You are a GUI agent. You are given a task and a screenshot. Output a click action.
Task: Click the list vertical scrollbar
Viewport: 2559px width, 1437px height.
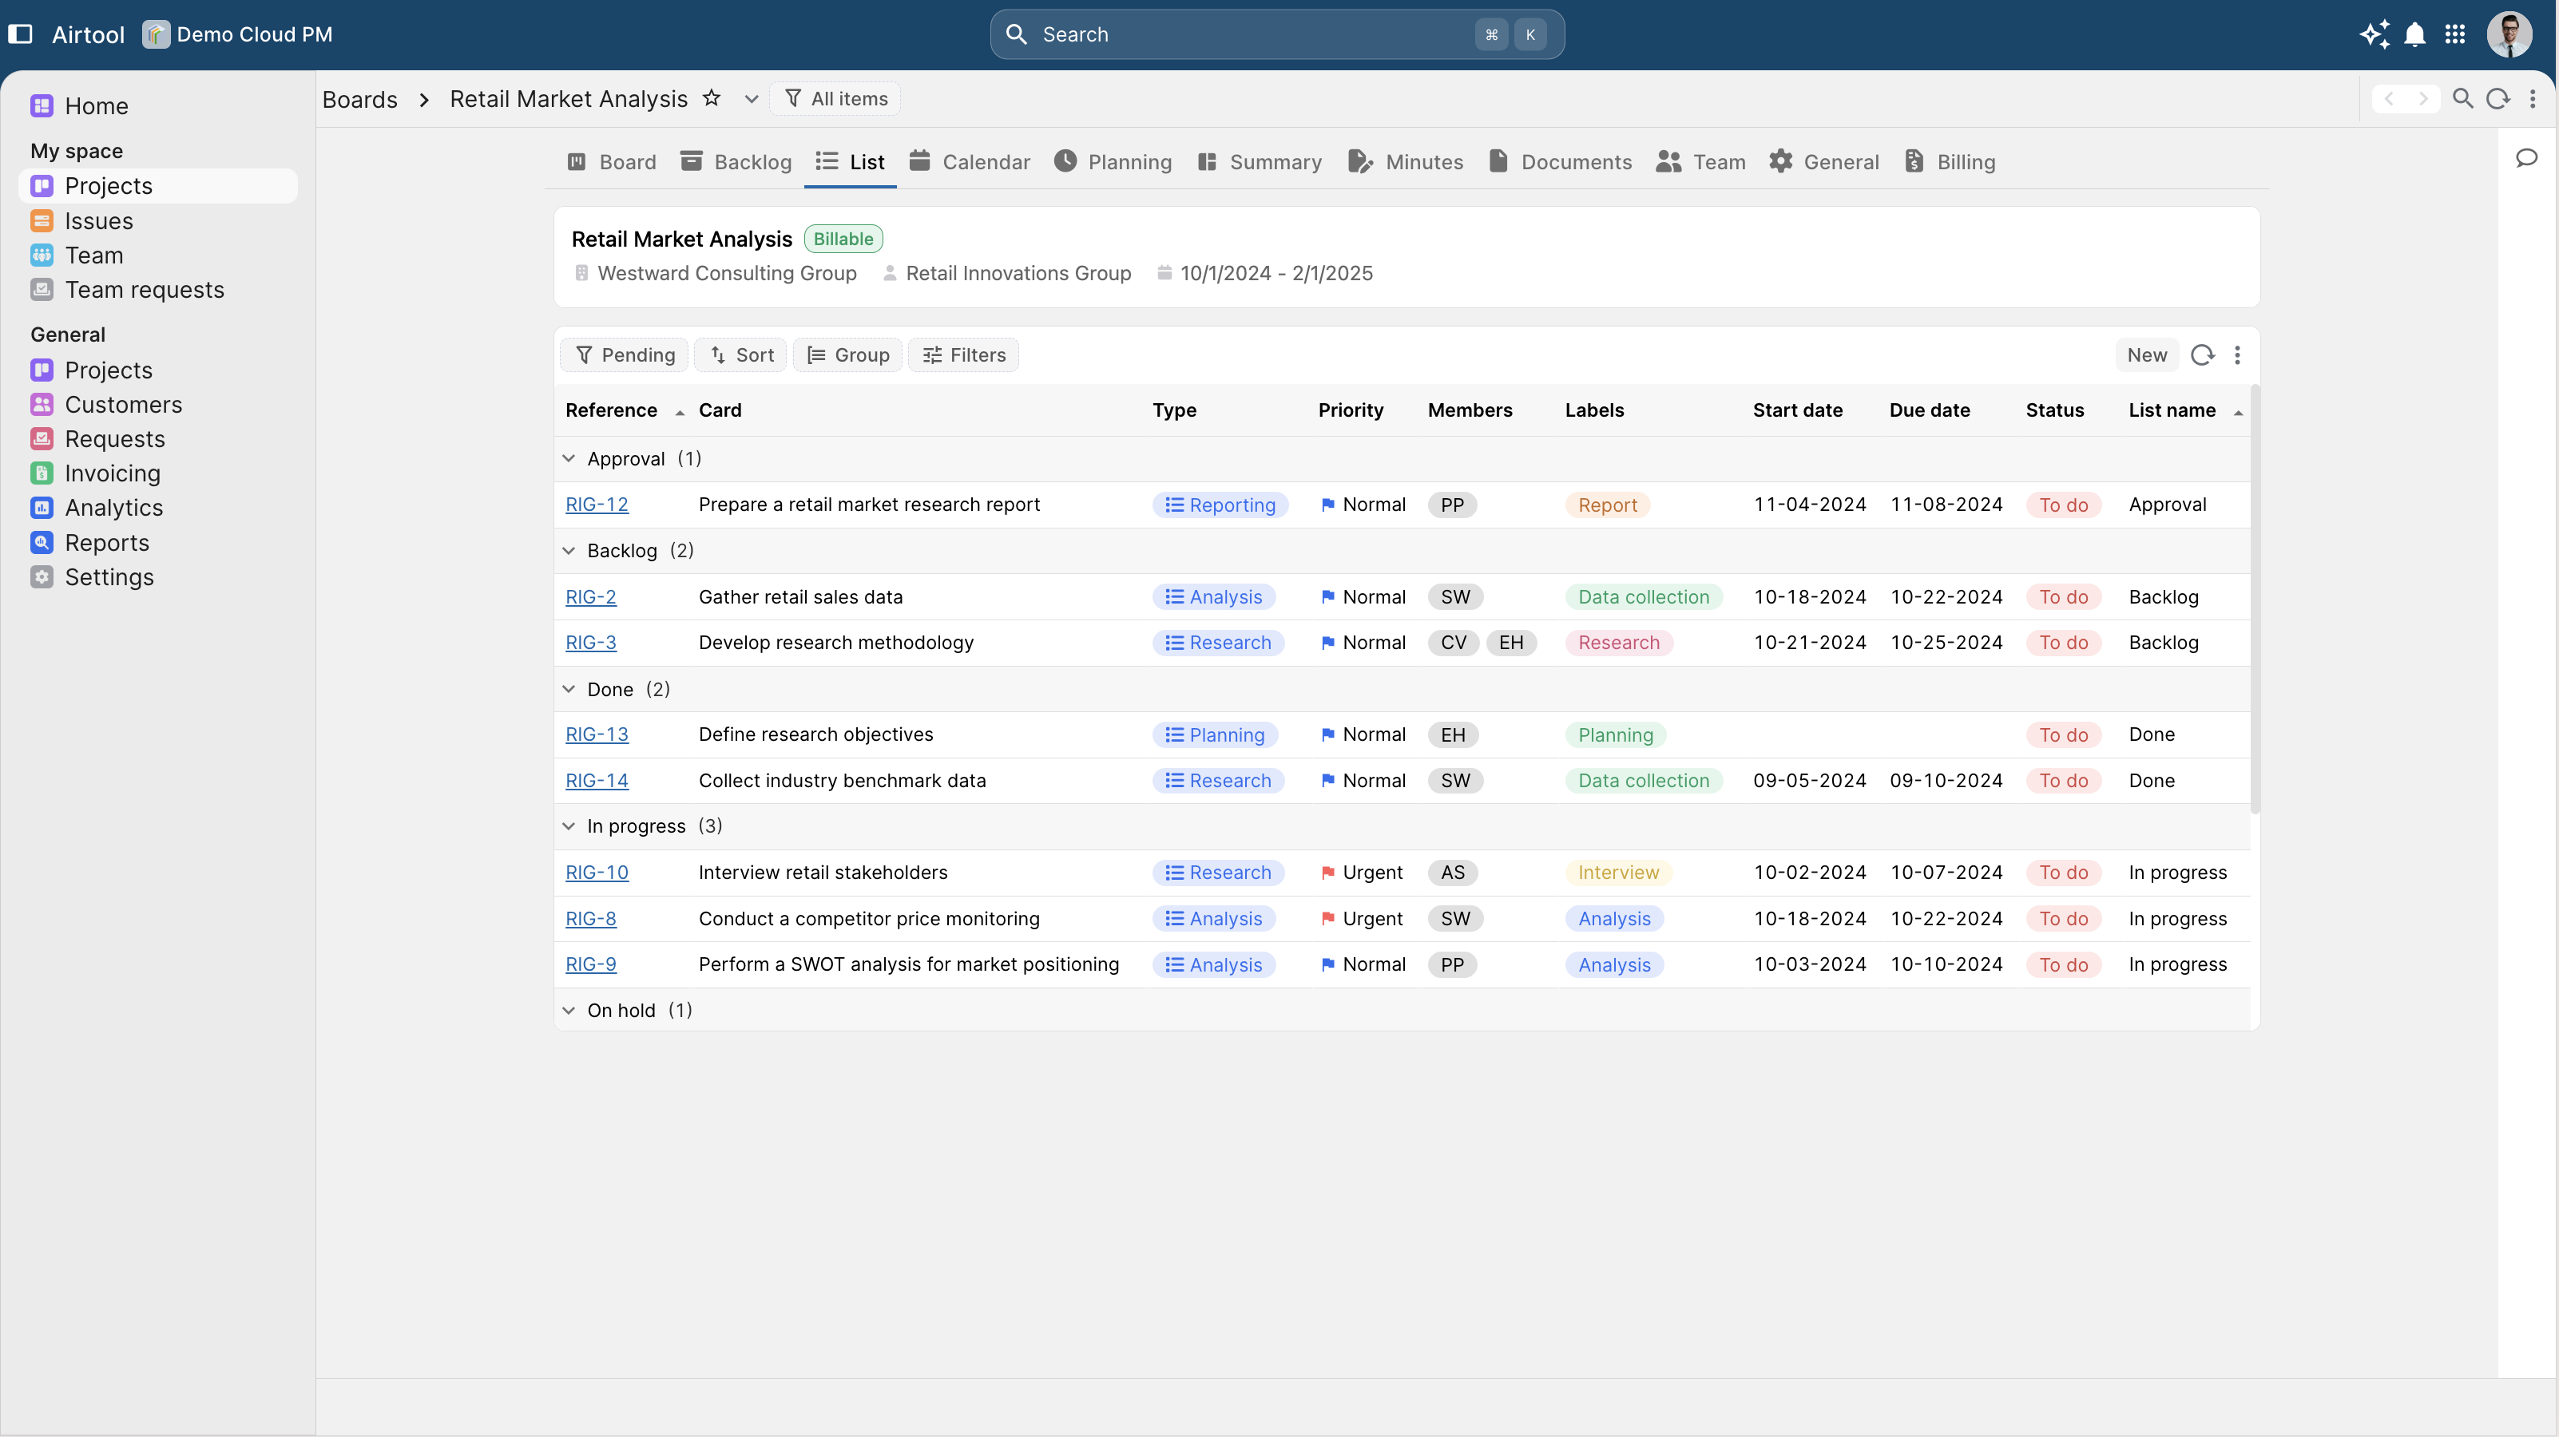(2255, 599)
